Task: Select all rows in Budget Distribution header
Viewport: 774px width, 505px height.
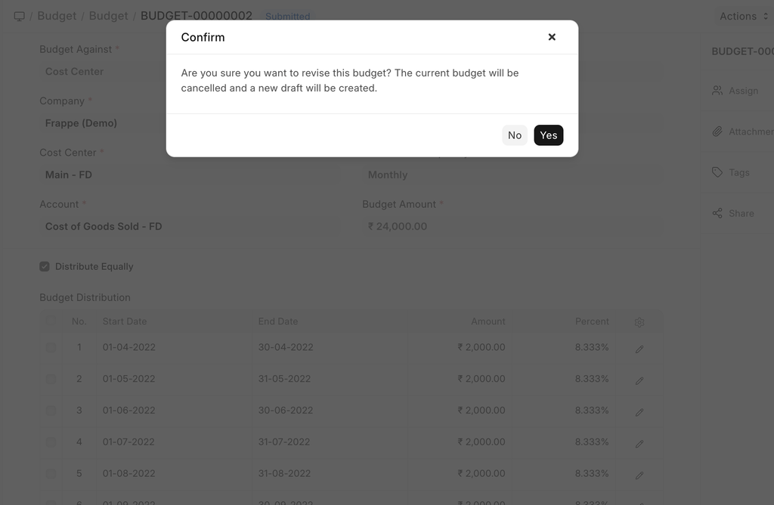Action: coord(51,321)
